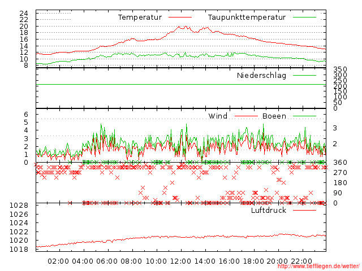The width and height of the screenshot is (362, 271).
Task: Select wind speed axis value 5
Action: click(26, 123)
